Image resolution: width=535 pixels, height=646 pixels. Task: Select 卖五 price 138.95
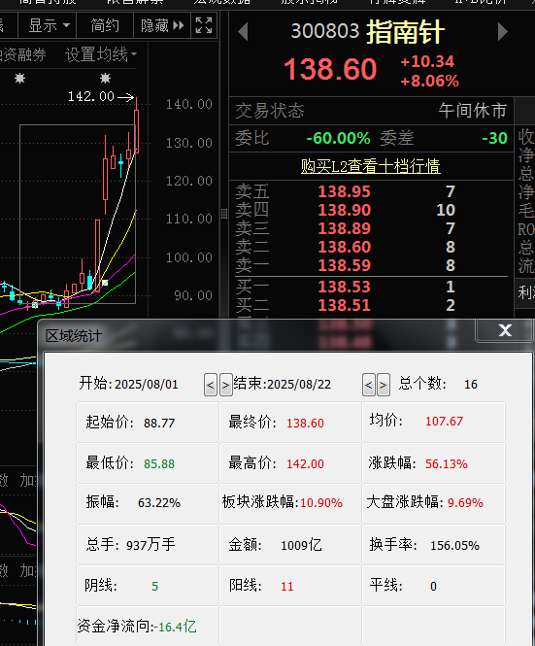click(345, 191)
